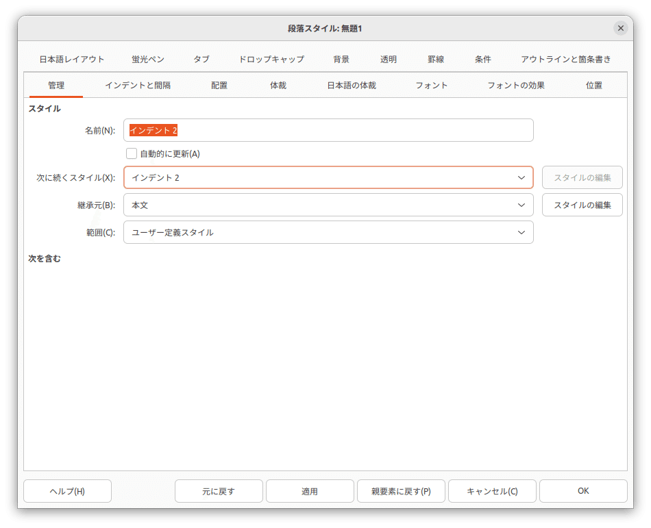Open the 透明 tab
This screenshot has width=651, height=528.
click(389, 60)
